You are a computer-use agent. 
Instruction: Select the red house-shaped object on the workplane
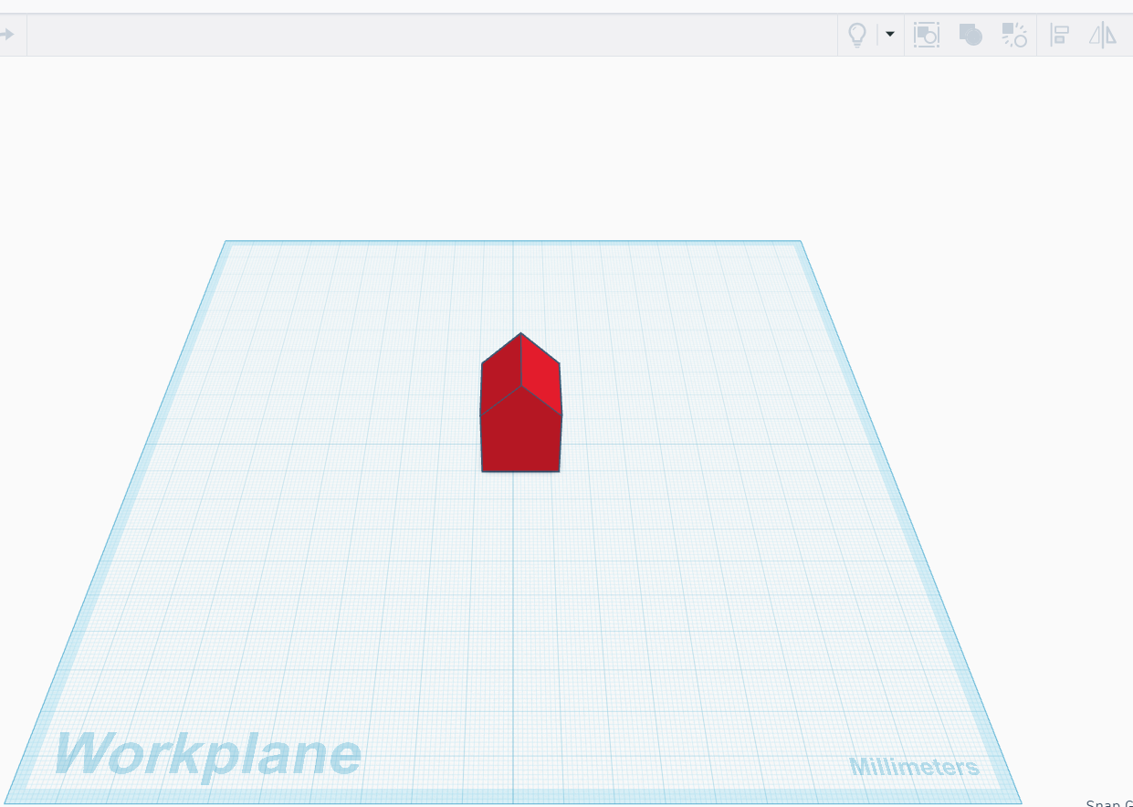[x=521, y=403]
